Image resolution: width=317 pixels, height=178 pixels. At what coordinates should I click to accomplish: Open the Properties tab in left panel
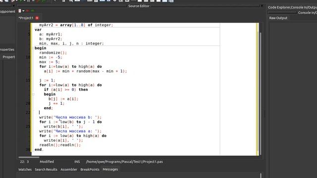(7, 49)
